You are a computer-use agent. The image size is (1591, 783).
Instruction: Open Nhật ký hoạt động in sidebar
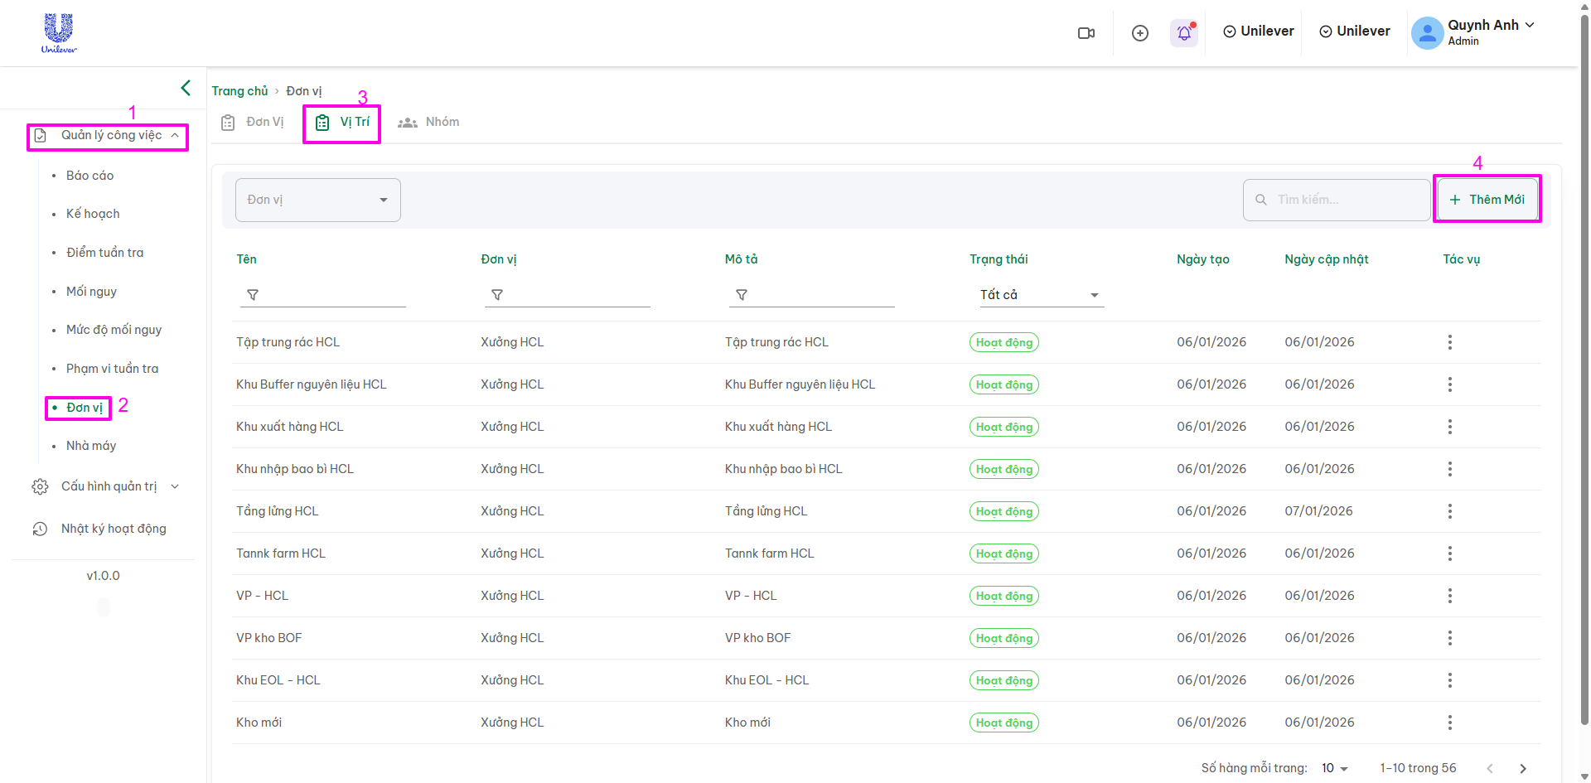[113, 529]
